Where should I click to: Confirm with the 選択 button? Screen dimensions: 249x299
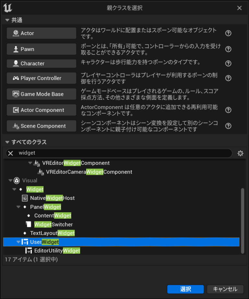(x=185, y=289)
